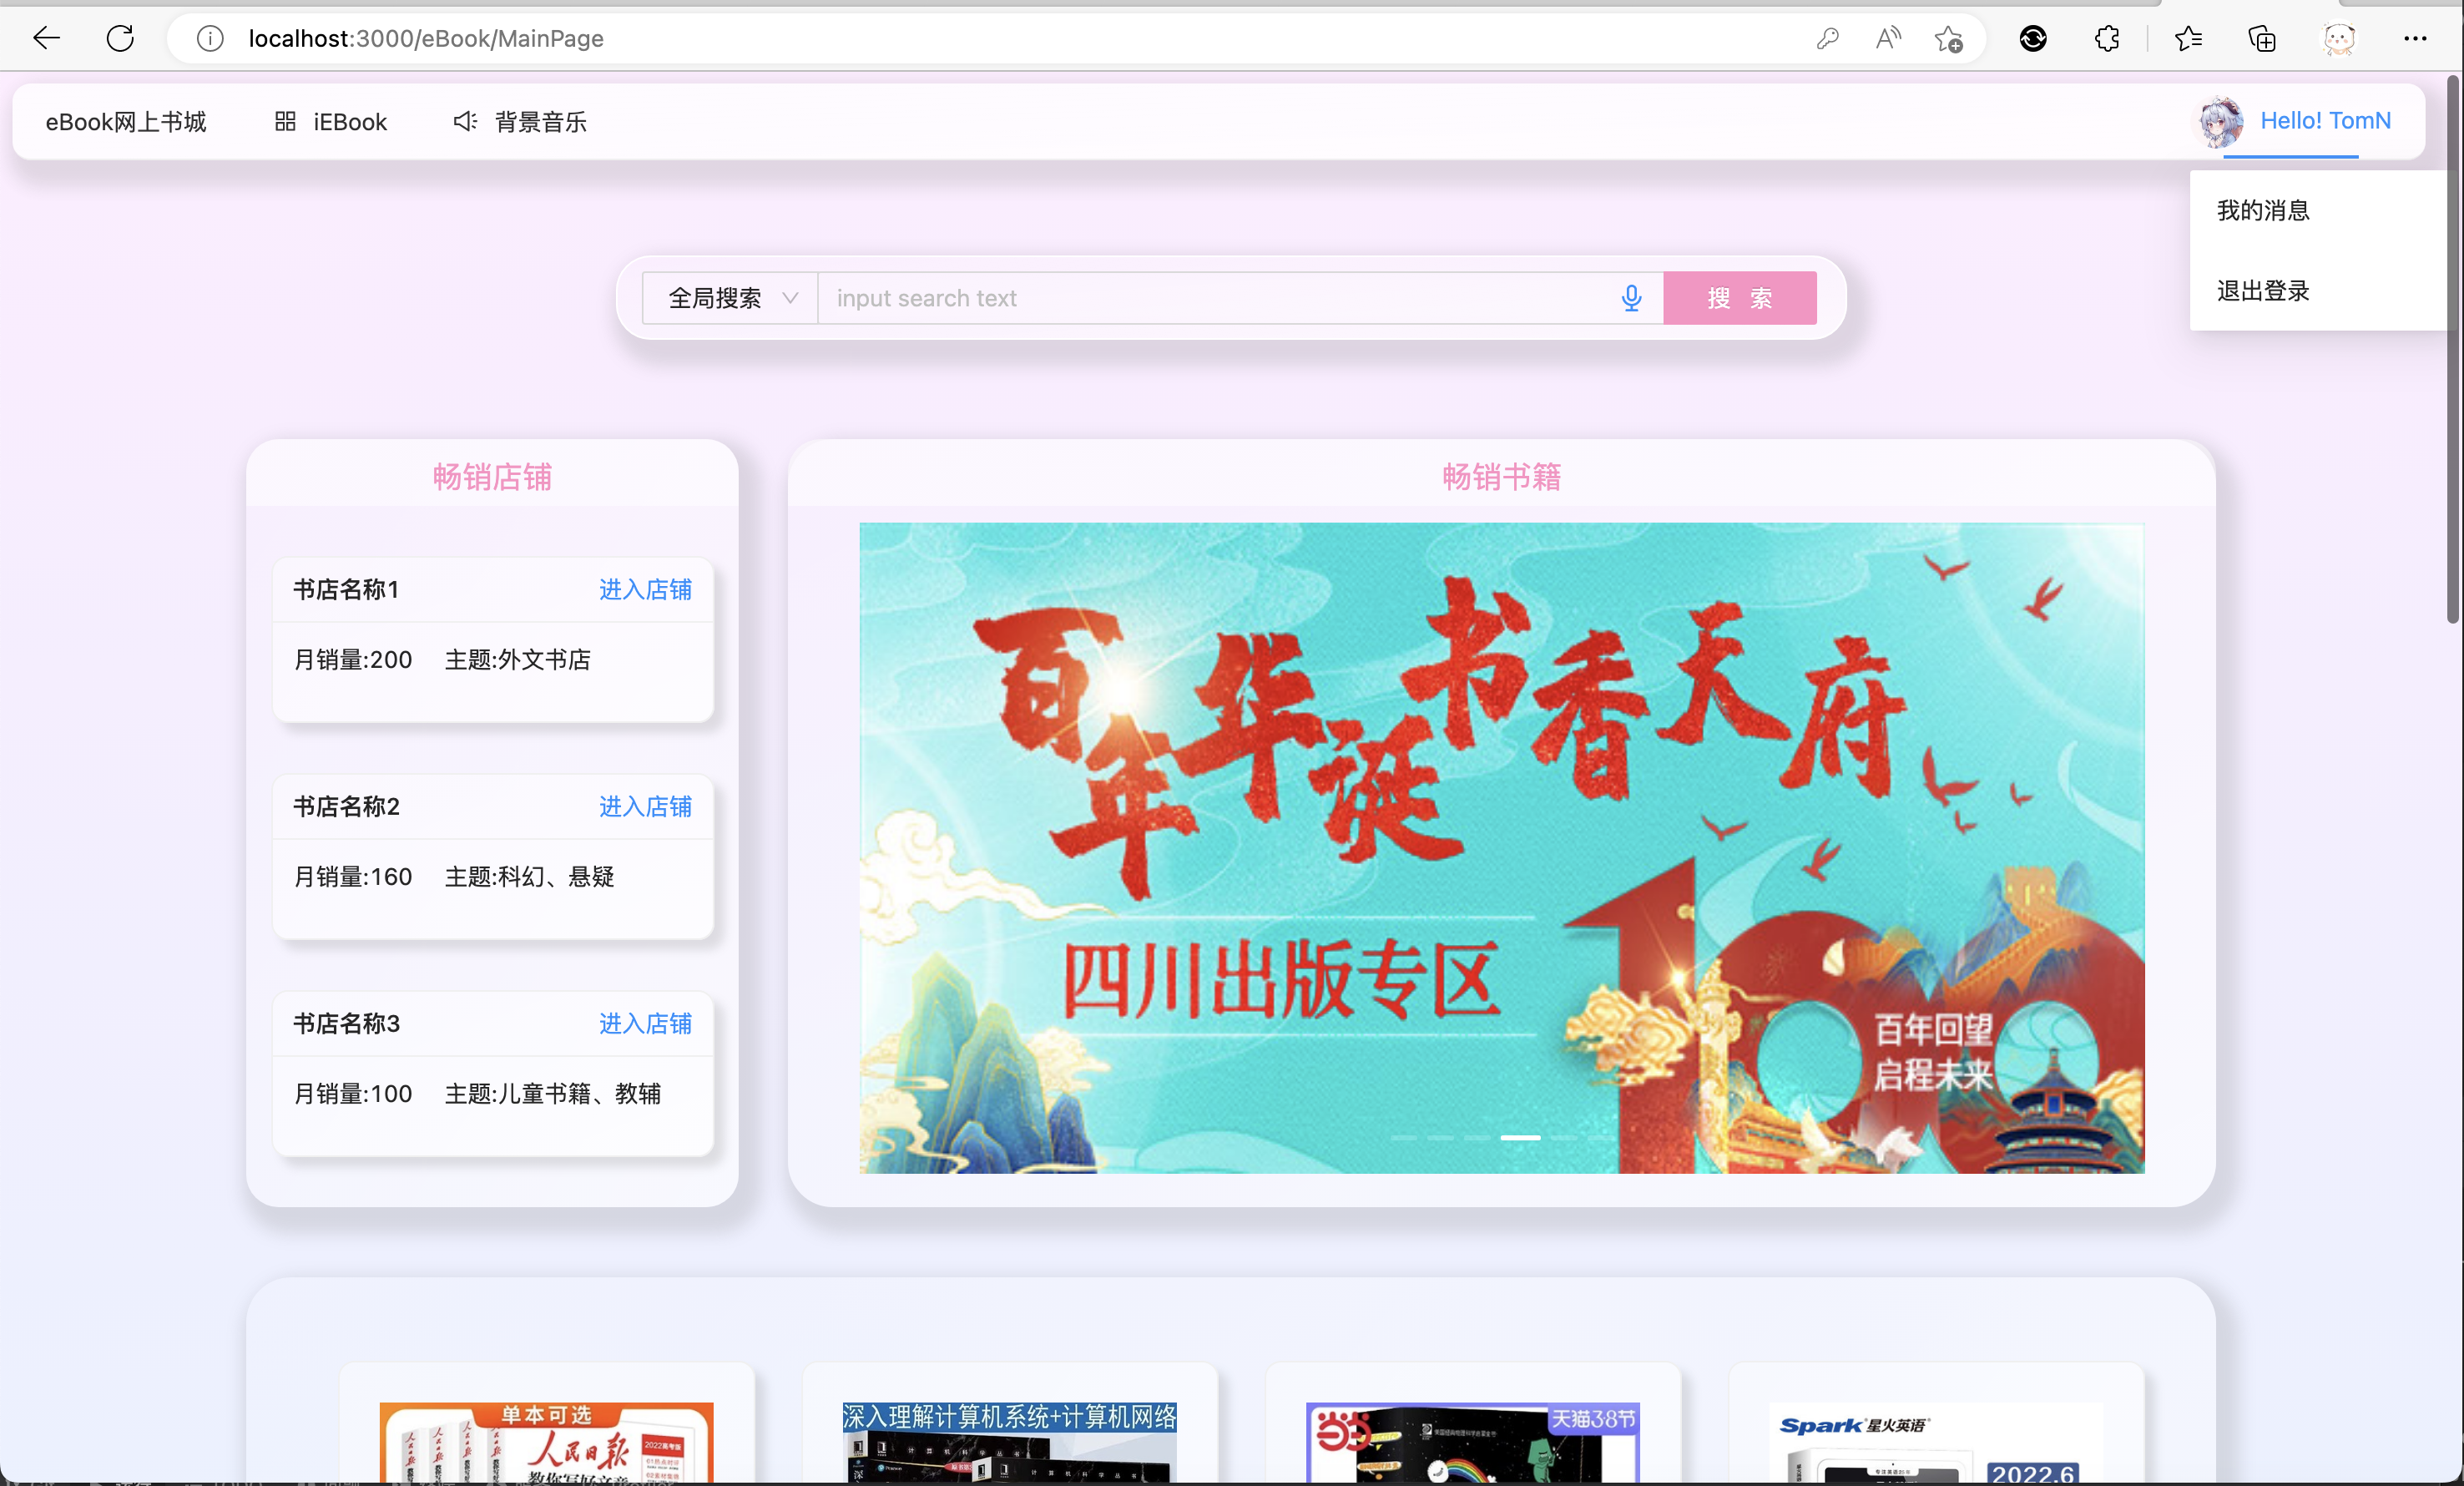This screenshot has width=2464, height=1486.
Task: Click the browser back arrow
Action: (x=45, y=38)
